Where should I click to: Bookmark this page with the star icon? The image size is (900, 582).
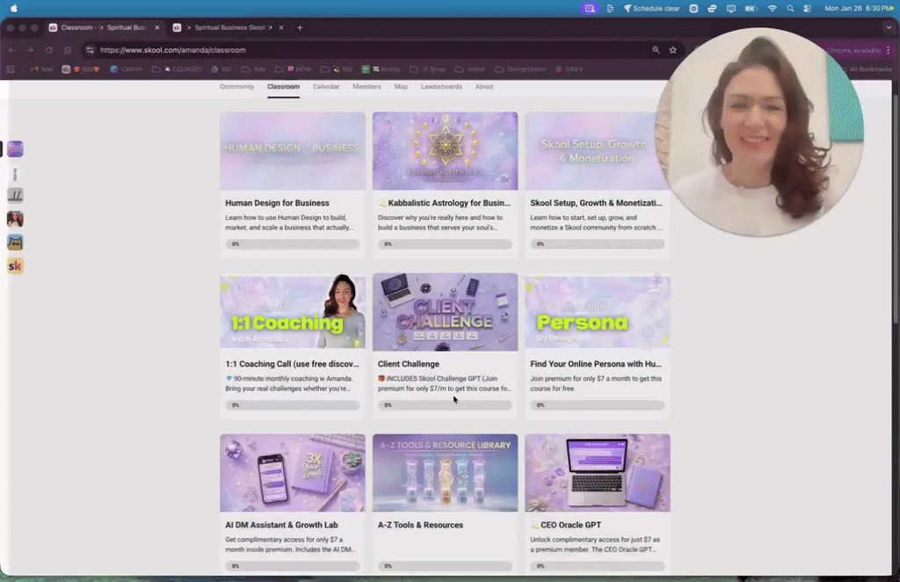[672, 50]
